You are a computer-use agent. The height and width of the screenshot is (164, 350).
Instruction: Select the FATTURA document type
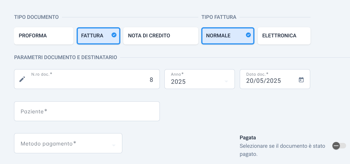click(99, 36)
